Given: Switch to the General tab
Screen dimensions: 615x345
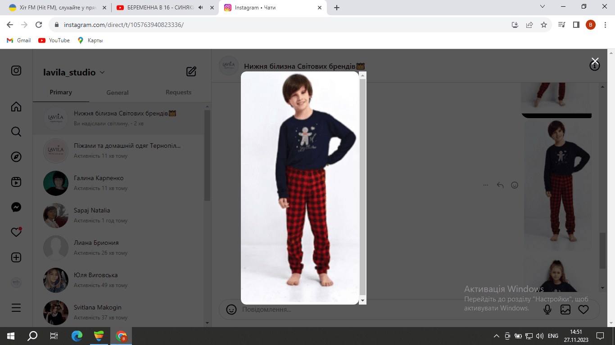Looking at the screenshot, I should click(118, 93).
